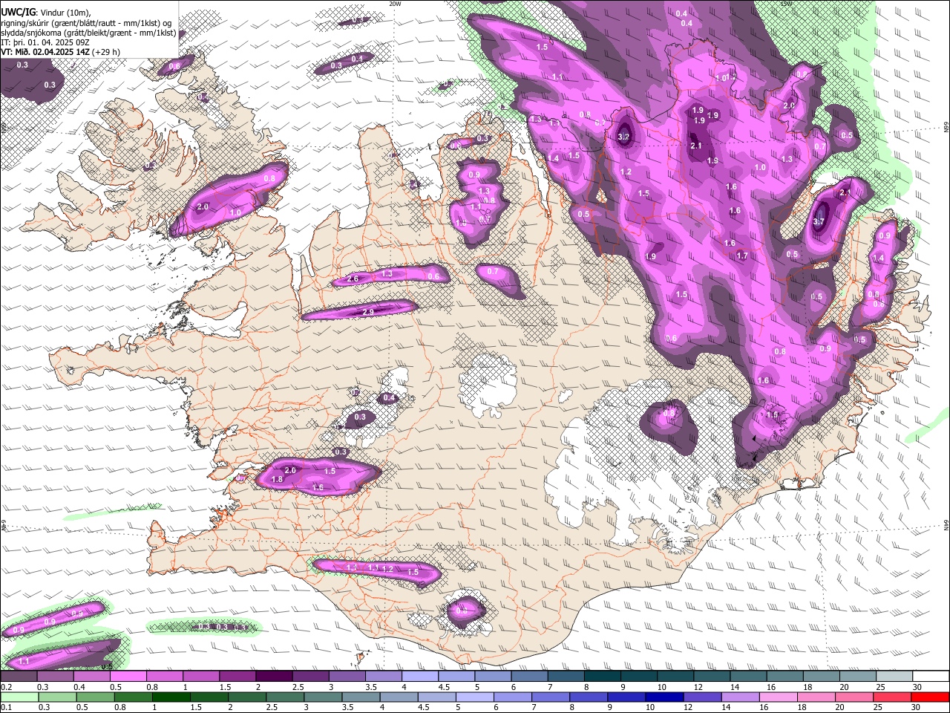
Task: Select the bright pink 0.5–0.8 swatch, upper legend
Action: click(x=128, y=676)
